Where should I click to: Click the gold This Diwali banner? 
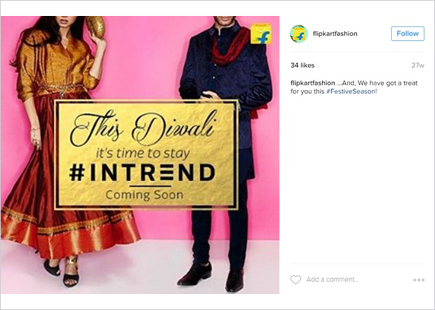pos(146,155)
